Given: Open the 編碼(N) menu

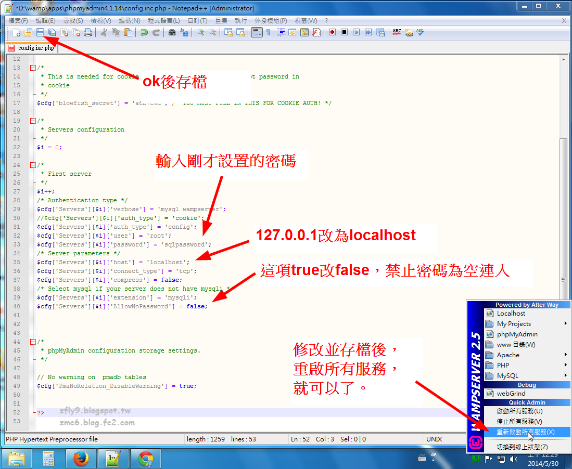Looking at the screenshot, I should click(130, 21).
